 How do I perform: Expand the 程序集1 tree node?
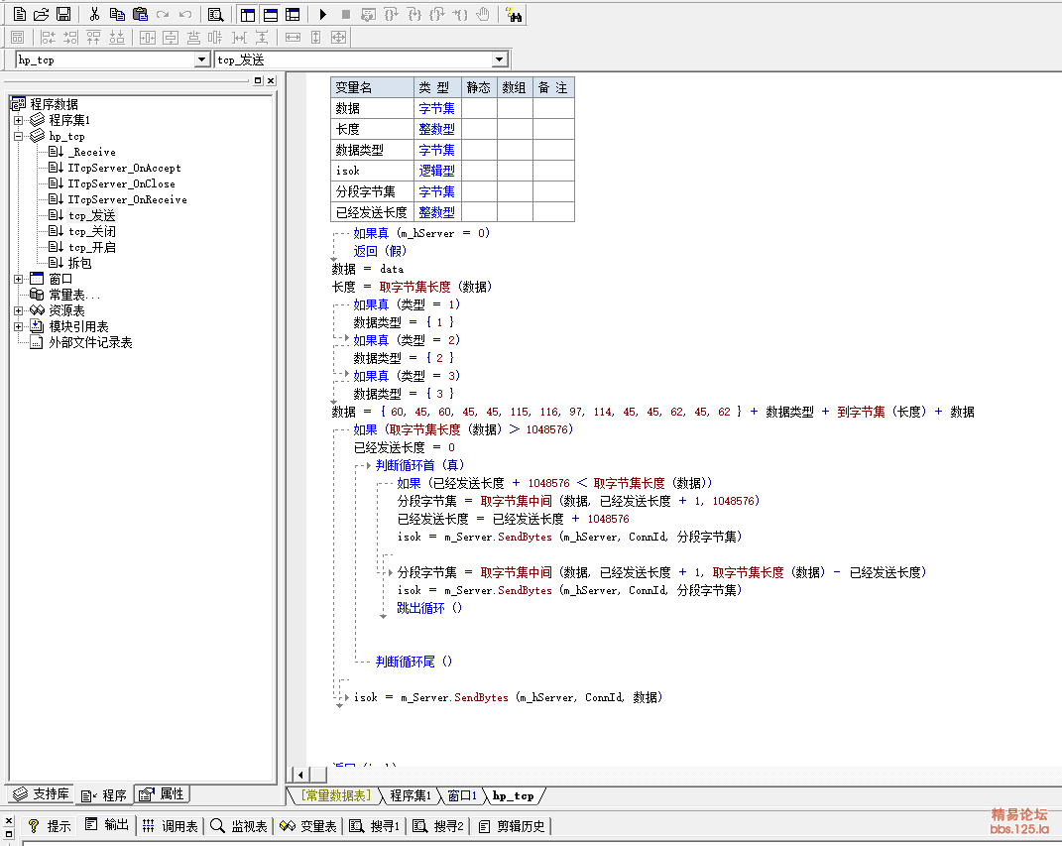click(18, 120)
